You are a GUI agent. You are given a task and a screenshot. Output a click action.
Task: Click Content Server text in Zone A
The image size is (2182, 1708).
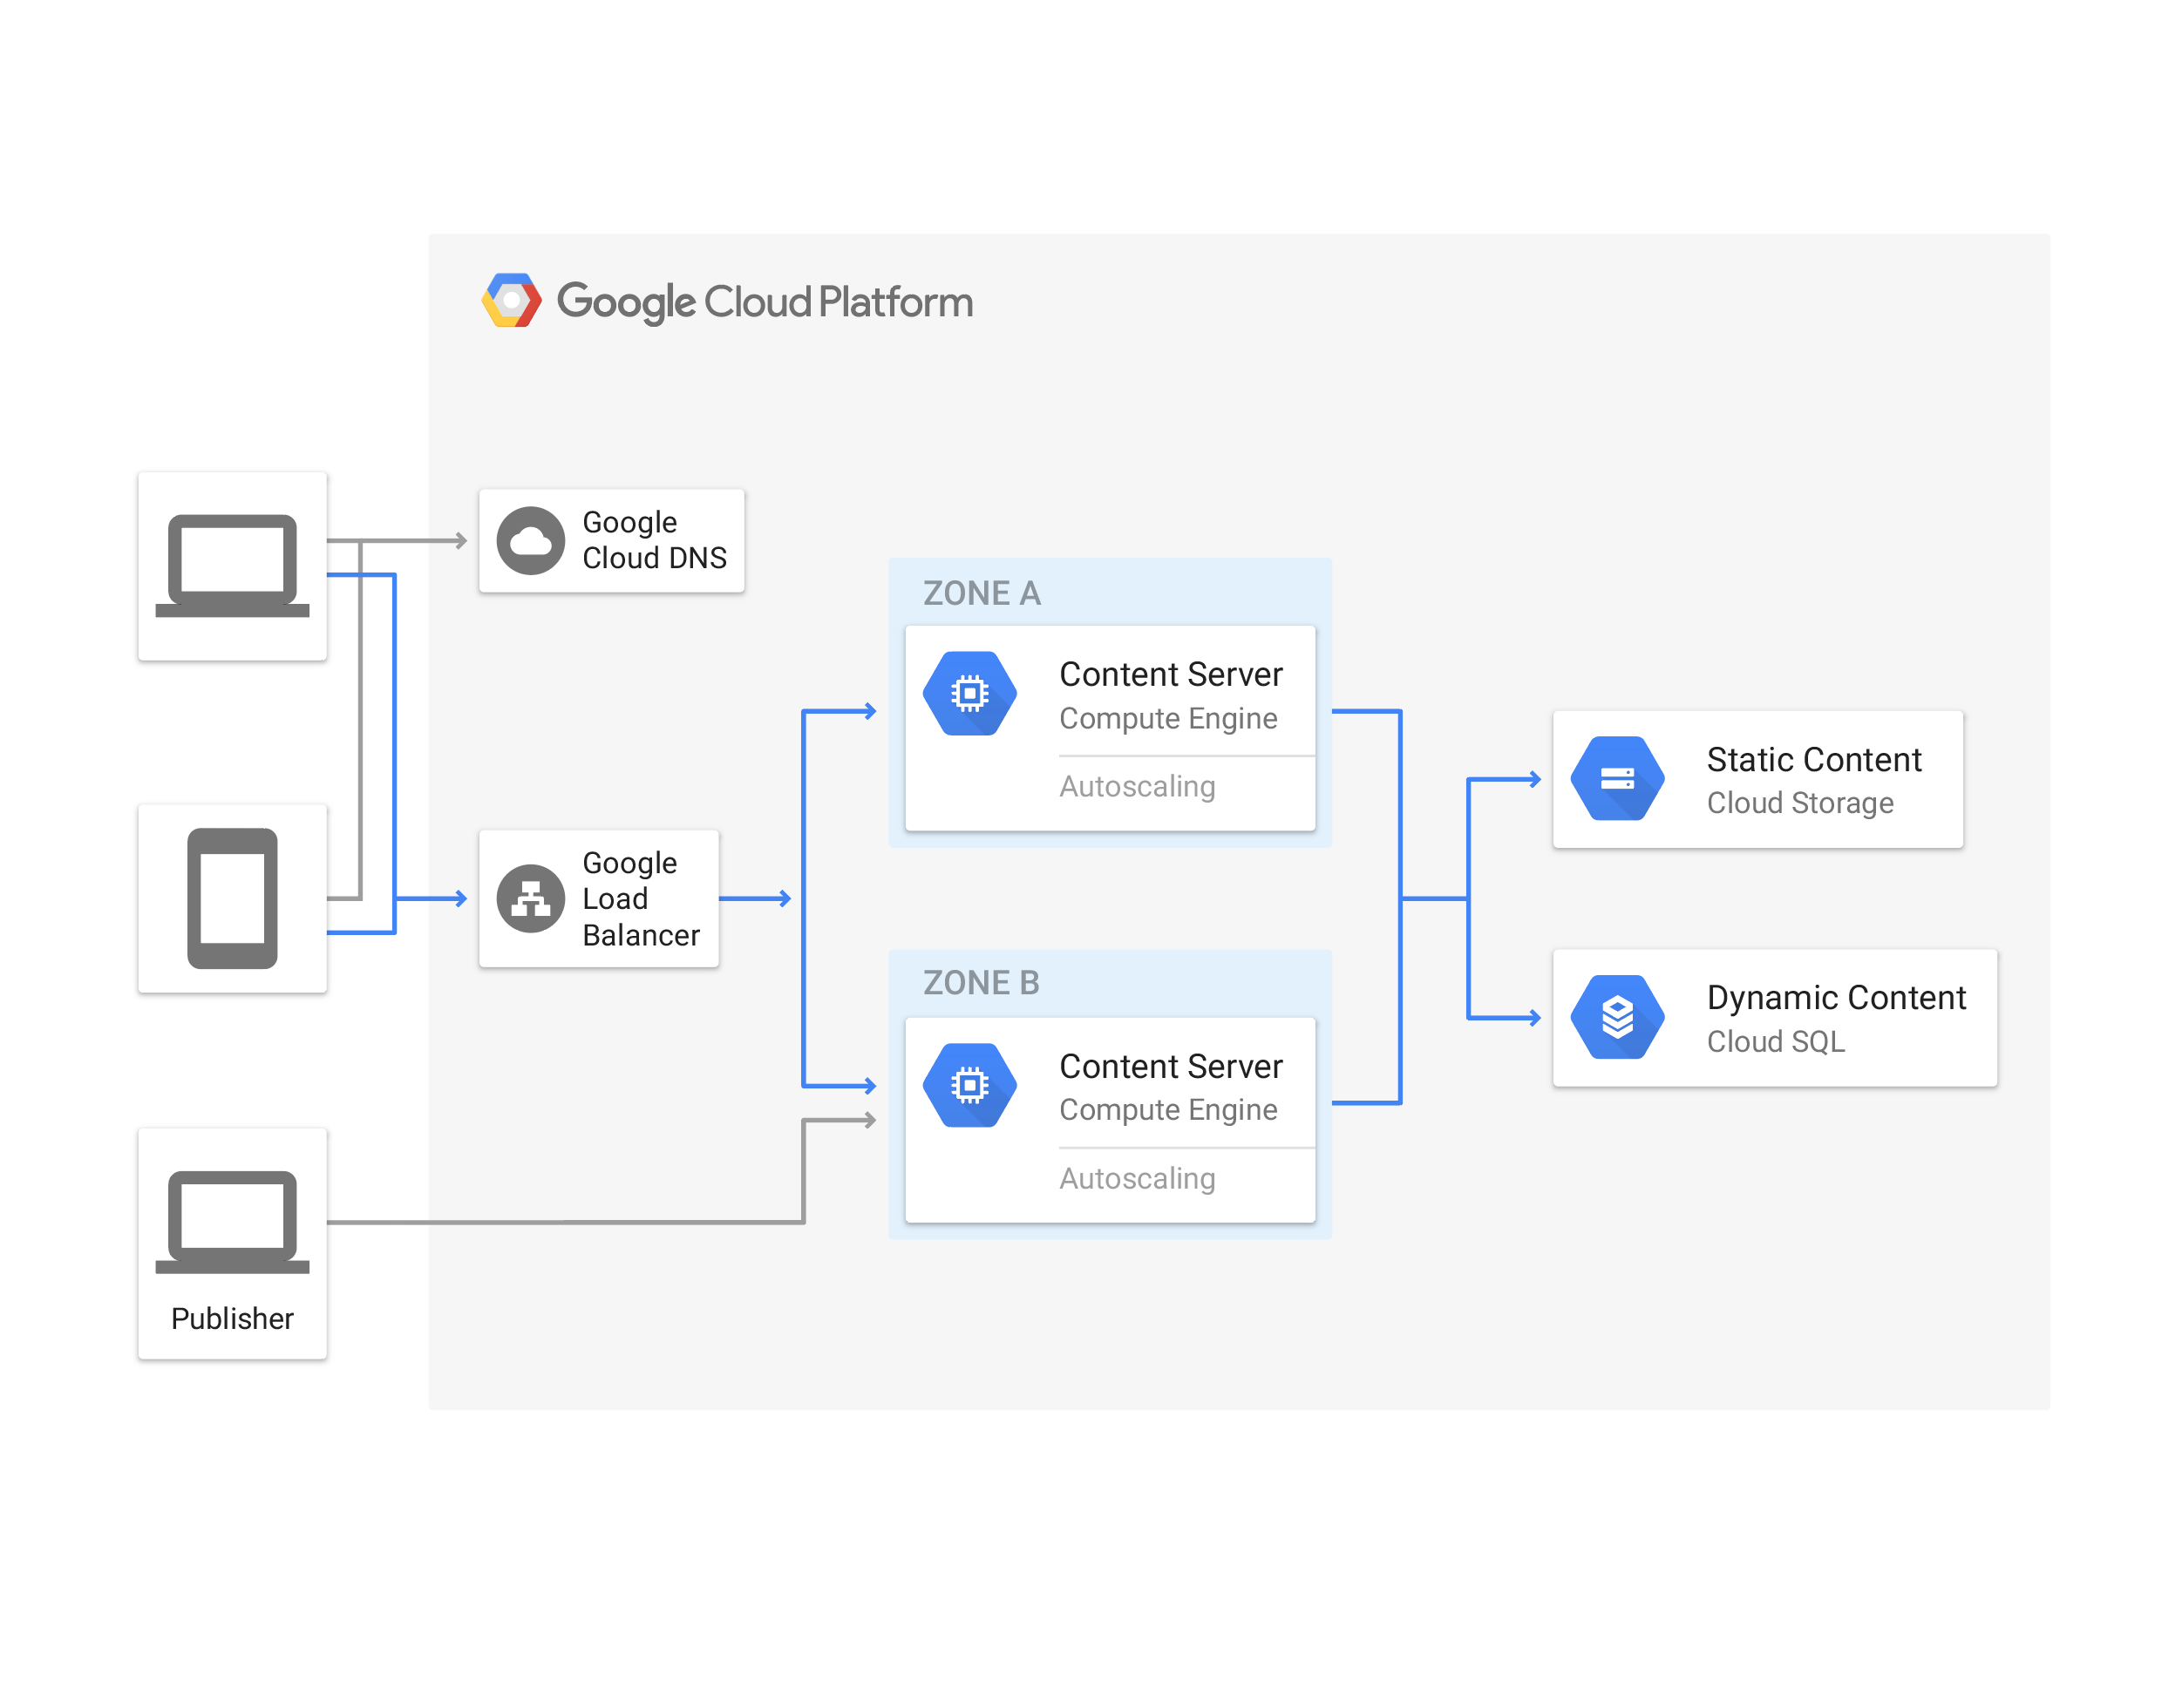point(1171,674)
